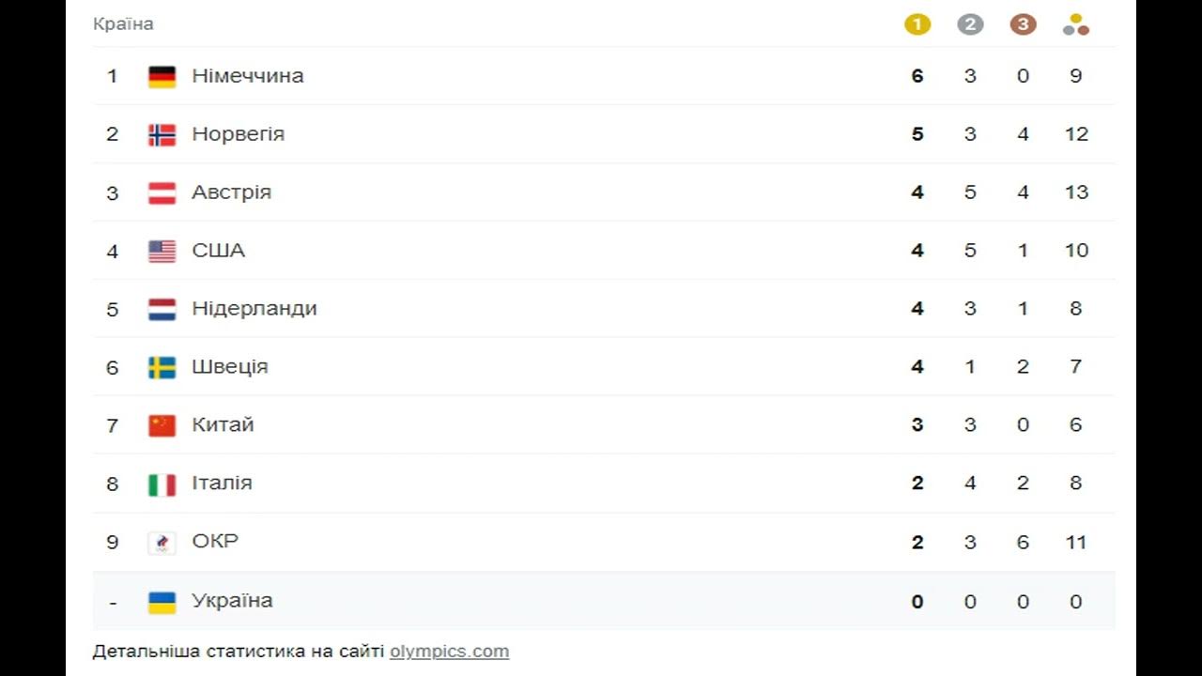Select the Україна row name
Viewport: 1202px width, 676px height.
[232, 601]
